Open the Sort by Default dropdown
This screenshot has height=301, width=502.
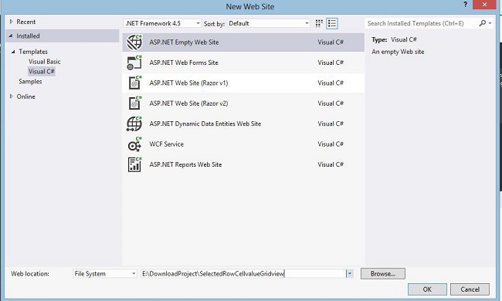[x=269, y=23]
